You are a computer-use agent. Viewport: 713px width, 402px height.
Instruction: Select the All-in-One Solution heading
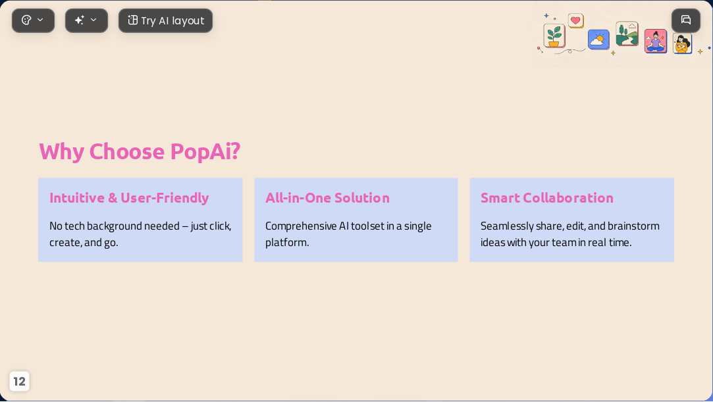coord(327,197)
